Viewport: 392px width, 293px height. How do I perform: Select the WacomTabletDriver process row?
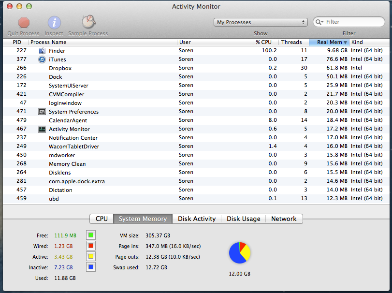coord(196,146)
